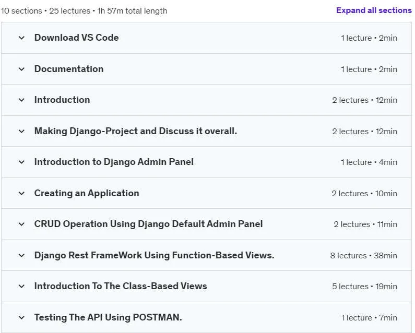Expand the Documentation section chevron
The height and width of the screenshot is (333, 415).
coord(22,69)
